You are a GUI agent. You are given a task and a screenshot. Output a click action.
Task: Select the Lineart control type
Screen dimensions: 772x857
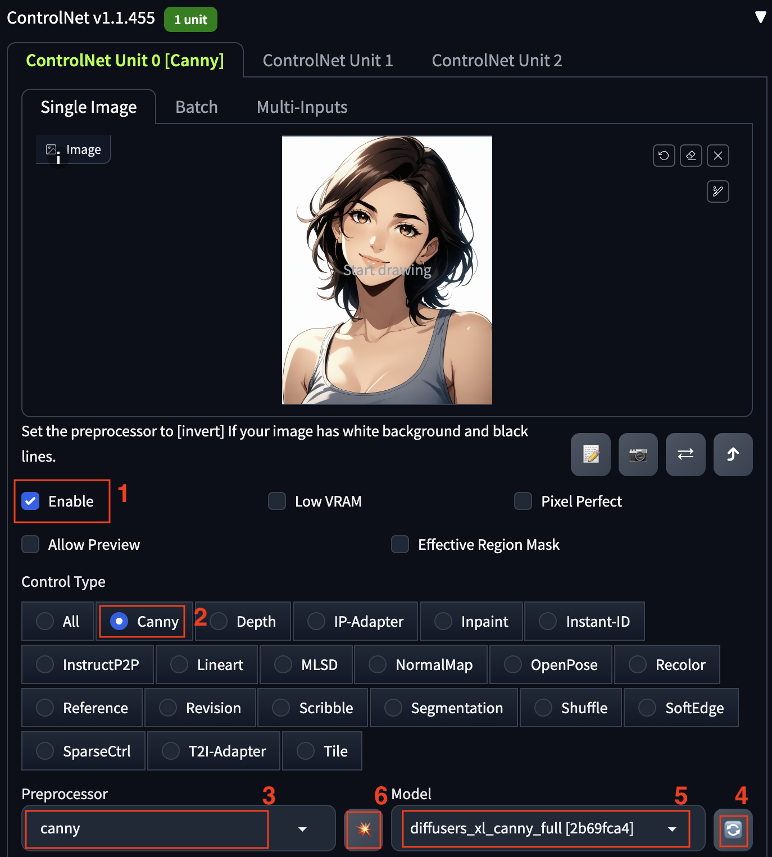(207, 664)
